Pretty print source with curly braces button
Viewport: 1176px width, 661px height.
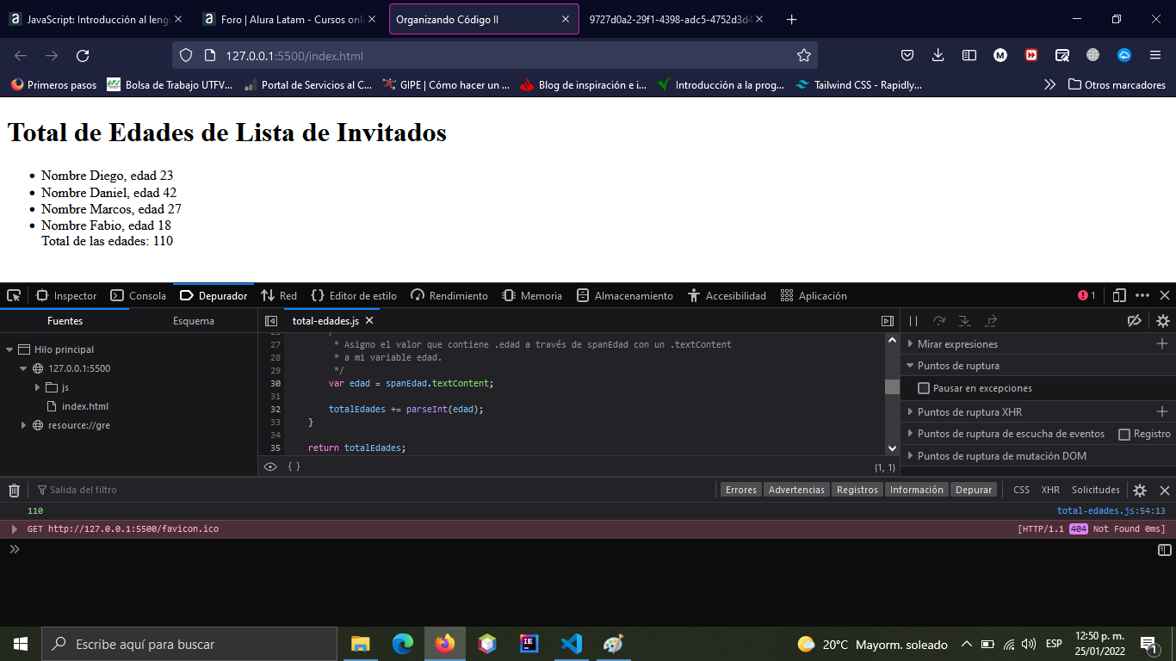(x=294, y=466)
